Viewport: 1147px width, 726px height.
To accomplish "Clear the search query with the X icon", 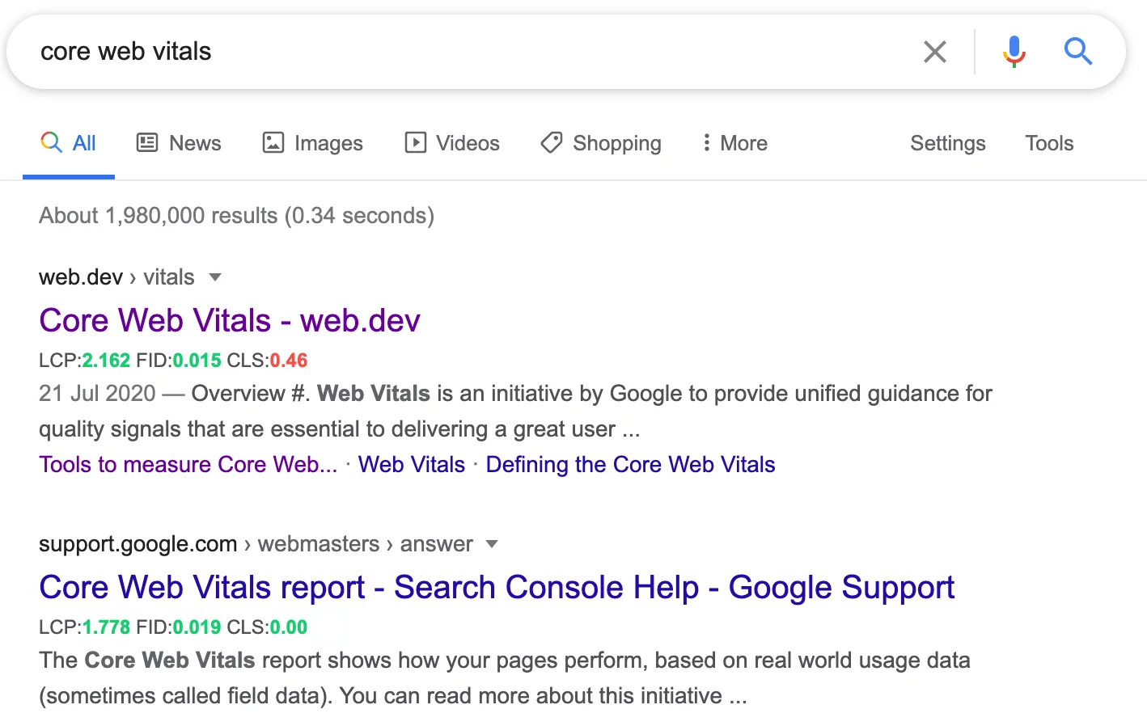I will 934,51.
